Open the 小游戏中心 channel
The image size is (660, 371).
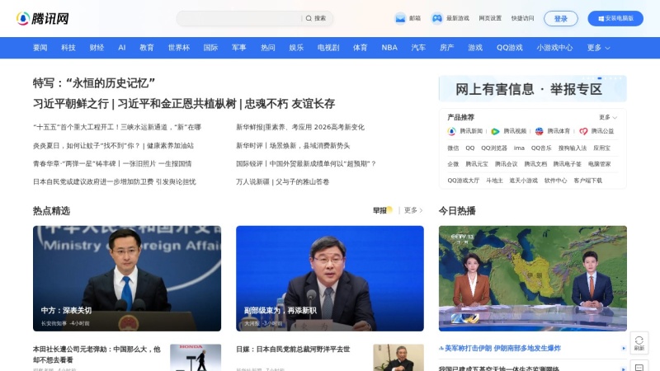(x=554, y=48)
